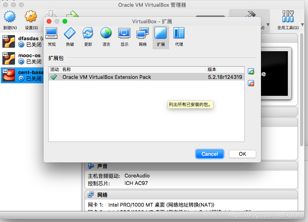The width and height of the screenshot is (308, 222).
Task: Switch to the 网络 (Network) preferences tab
Action: tap(143, 37)
